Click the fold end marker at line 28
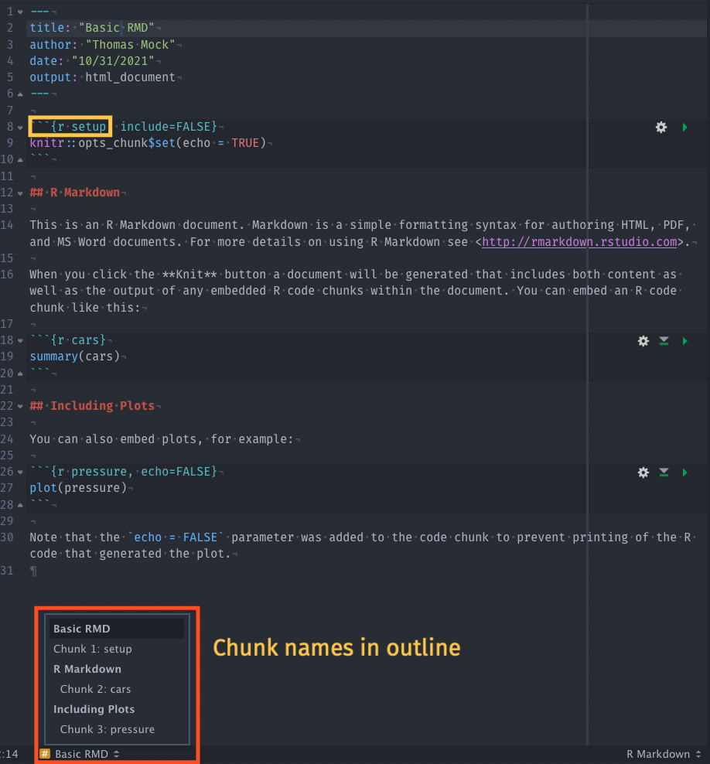 click(x=20, y=505)
